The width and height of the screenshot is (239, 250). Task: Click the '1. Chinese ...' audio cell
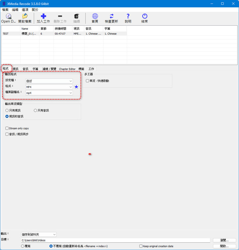pos(94,34)
